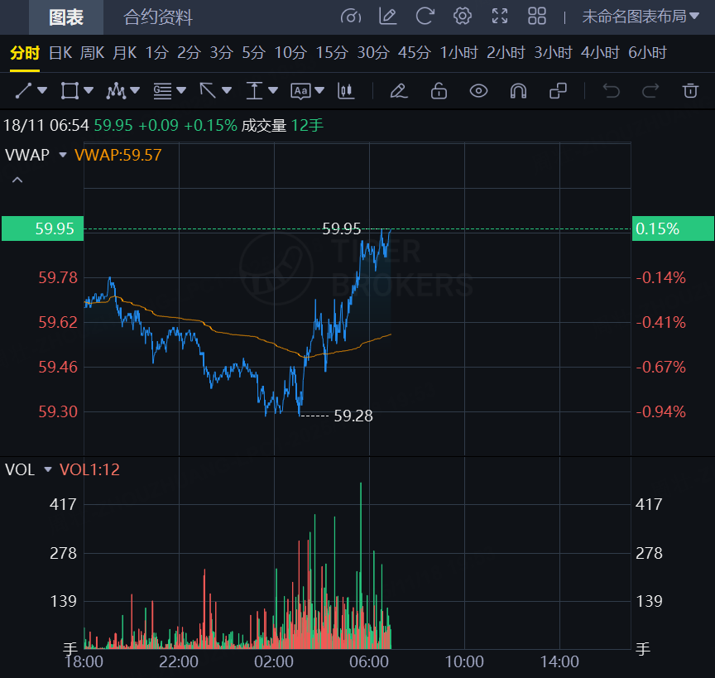Viewport: 715px width, 678px height.
Task: Select the eraser drawing tool
Action: pyautogui.click(x=399, y=90)
